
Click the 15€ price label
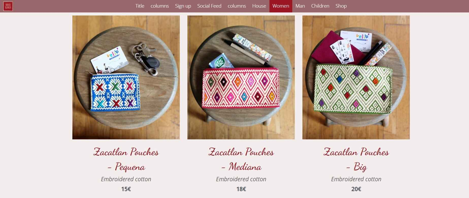(126, 189)
